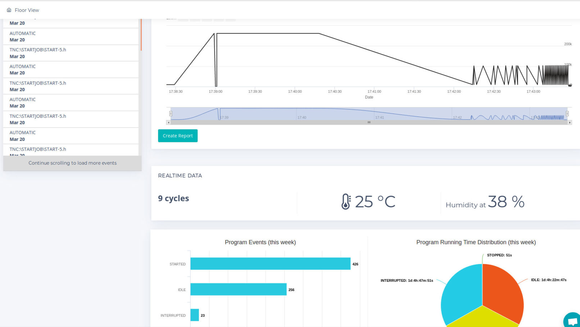
Task: Click the 'REALTIME DATA' heading
Action: (180, 176)
